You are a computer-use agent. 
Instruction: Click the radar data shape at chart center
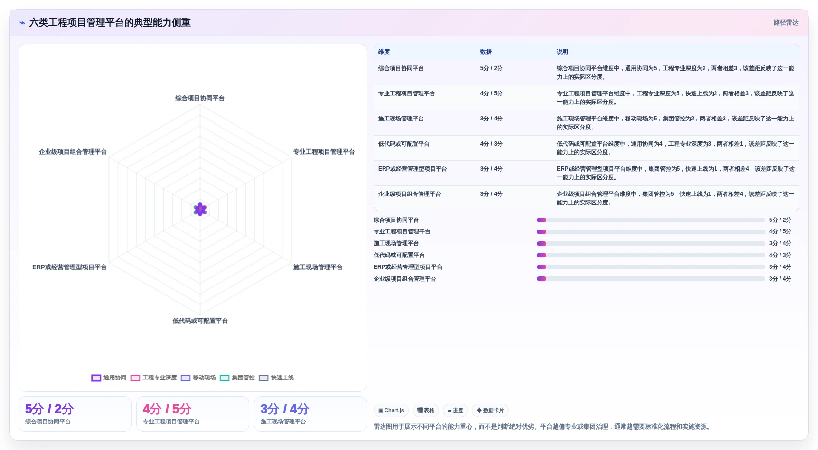200,209
